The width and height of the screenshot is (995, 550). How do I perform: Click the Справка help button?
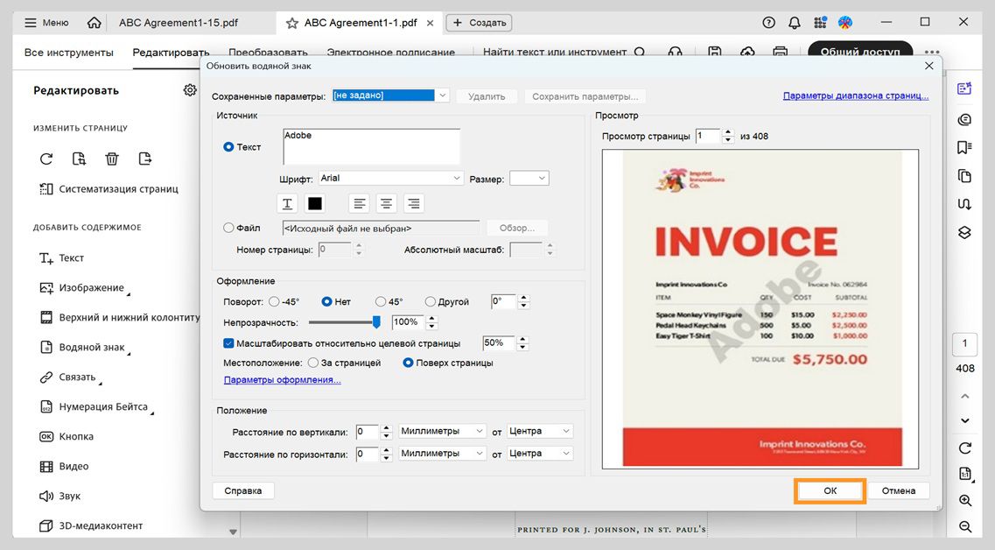pyautogui.click(x=243, y=491)
